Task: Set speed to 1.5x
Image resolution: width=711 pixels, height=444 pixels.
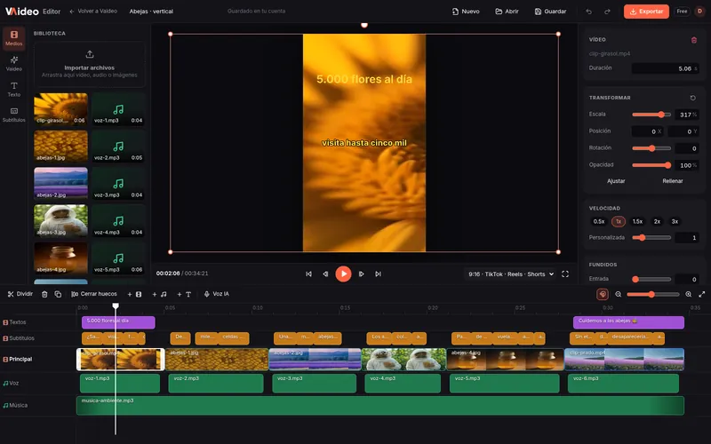Action: point(637,221)
